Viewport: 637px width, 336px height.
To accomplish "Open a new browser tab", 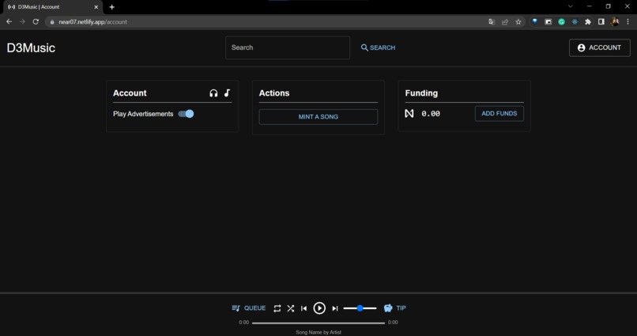I will tap(111, 7).
